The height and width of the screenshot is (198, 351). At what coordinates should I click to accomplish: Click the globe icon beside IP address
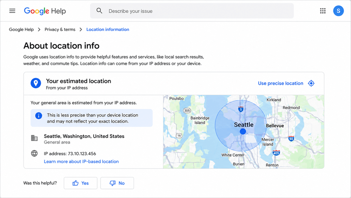(34, 153)
